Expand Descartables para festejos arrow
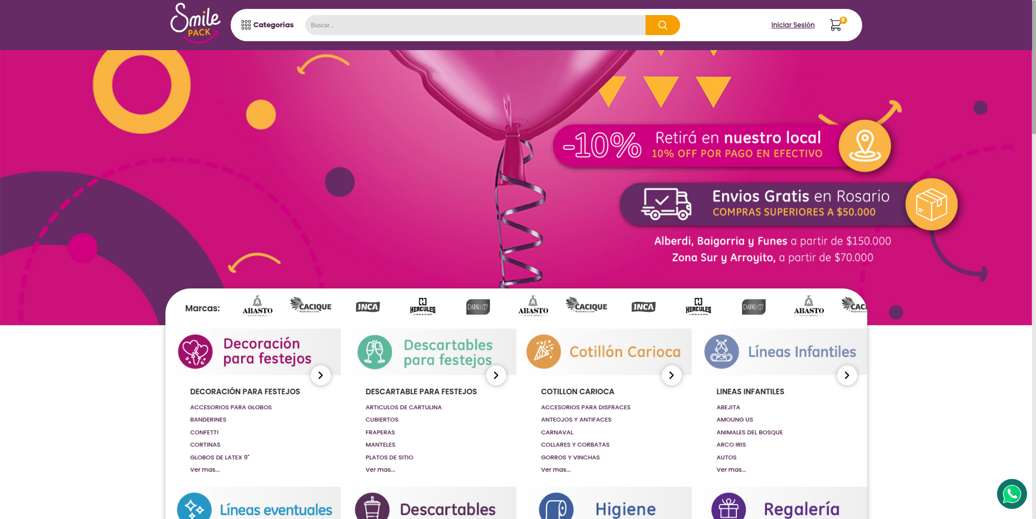Viewport: 1036px width, 519px height. (496, 375)
